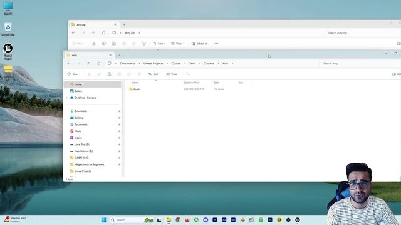The image size is (401, 225).
Task: Sort by the Type column header
Action: click(216, 82)
